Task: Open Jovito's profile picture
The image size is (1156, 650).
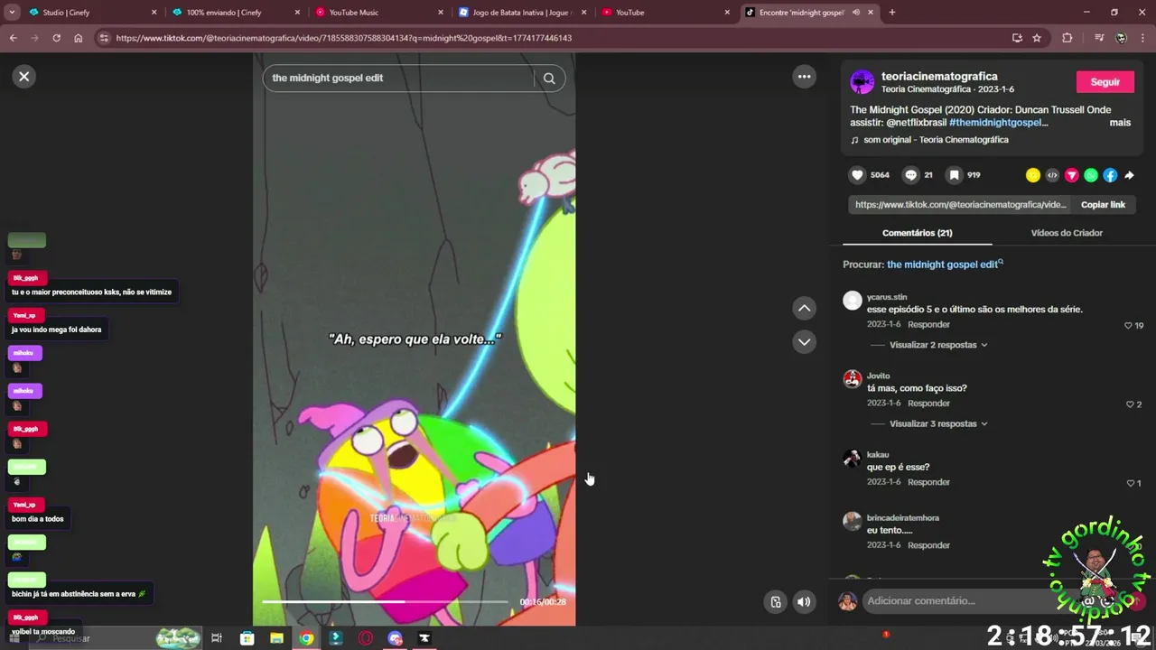Action: click(x=852, y=379)
